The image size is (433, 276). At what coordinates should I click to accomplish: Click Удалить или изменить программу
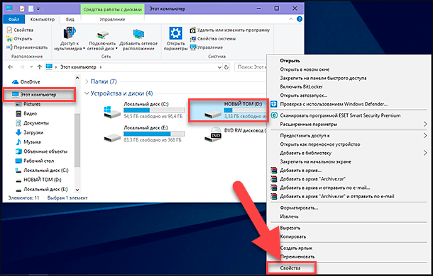229,30
